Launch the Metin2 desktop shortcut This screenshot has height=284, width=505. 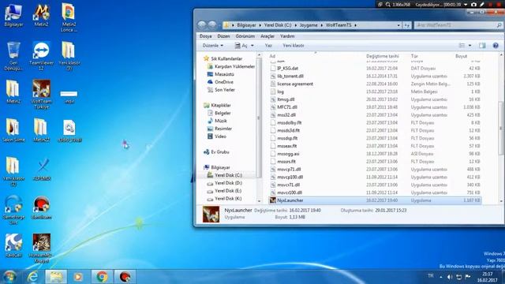[41, 15]
